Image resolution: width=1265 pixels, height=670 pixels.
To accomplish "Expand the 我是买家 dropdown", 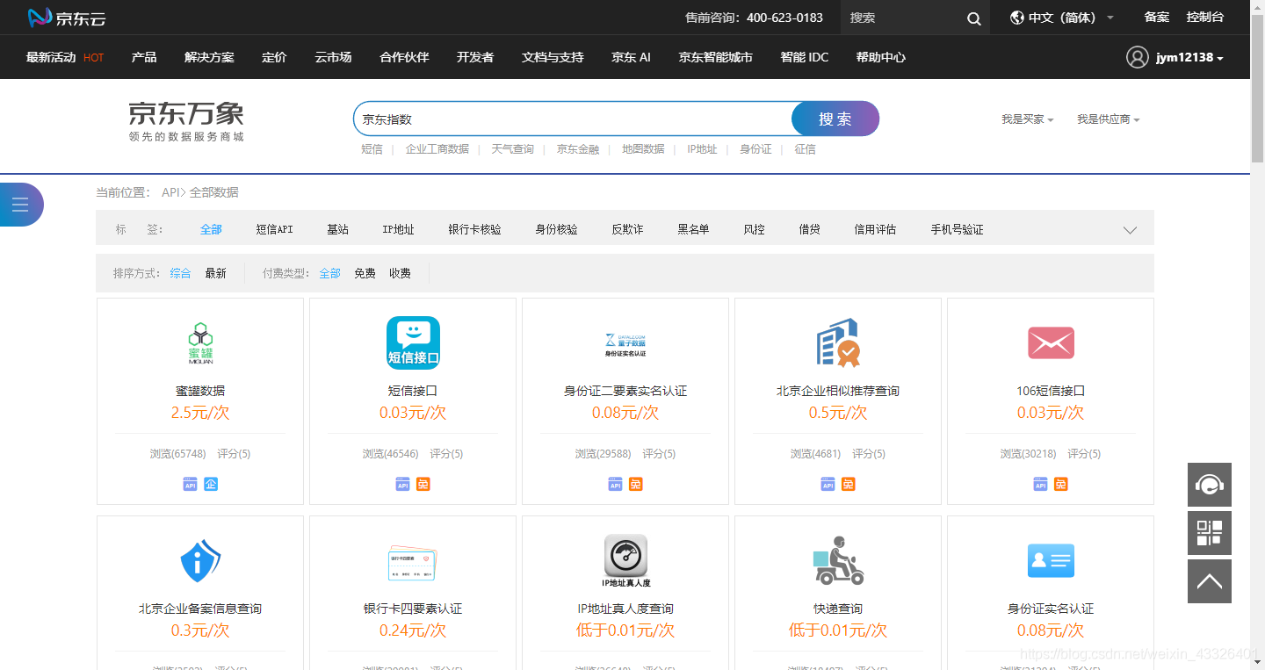I will pos(1027,119).
